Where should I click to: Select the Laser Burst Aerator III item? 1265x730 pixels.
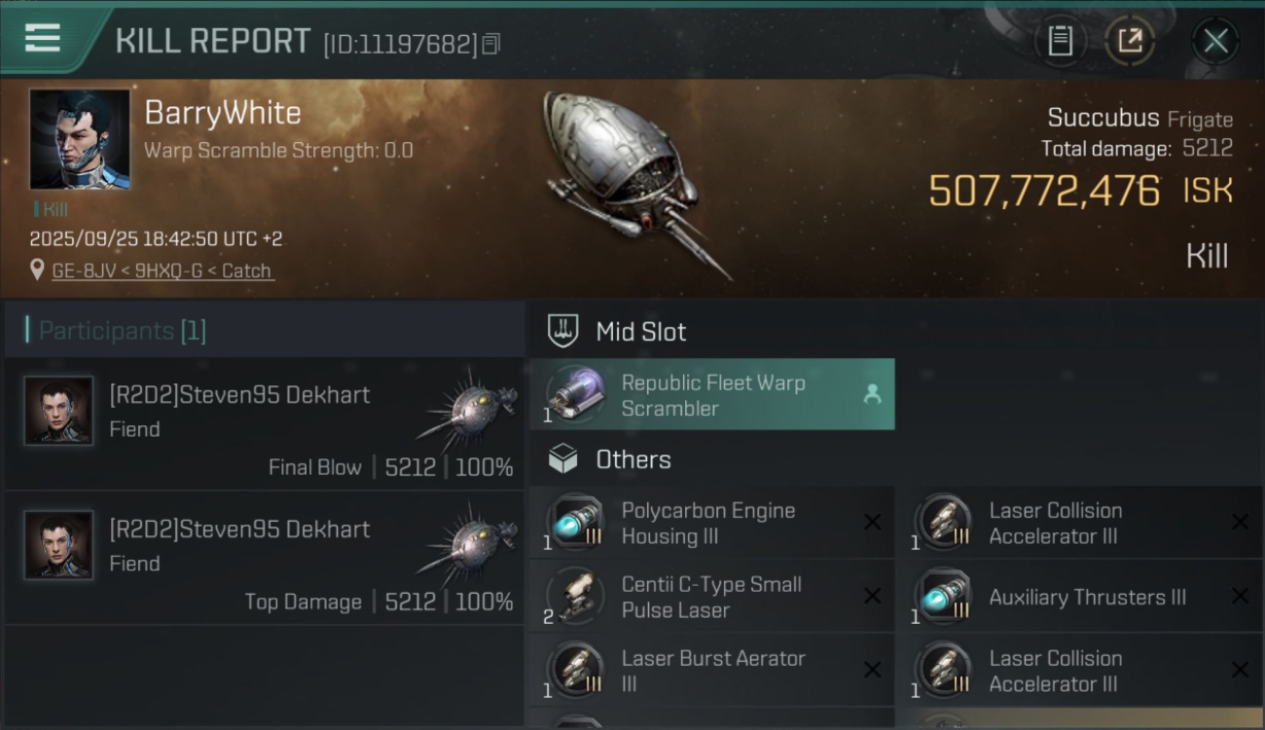[x=711, y=671]
